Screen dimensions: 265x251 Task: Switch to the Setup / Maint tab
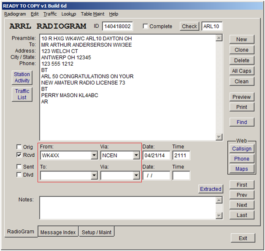pos(97,232)
